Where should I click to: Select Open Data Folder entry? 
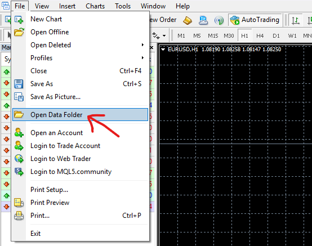coord(80,114)
